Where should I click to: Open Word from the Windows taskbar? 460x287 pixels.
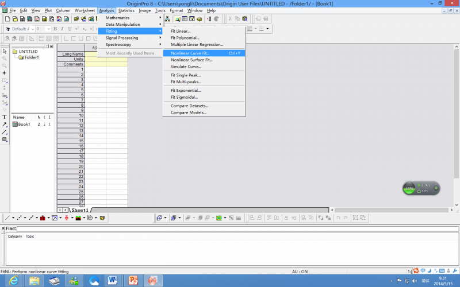112,281
